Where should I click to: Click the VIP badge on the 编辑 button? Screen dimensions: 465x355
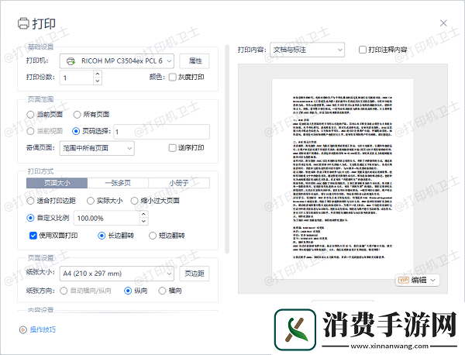click(x=403, y=280)
